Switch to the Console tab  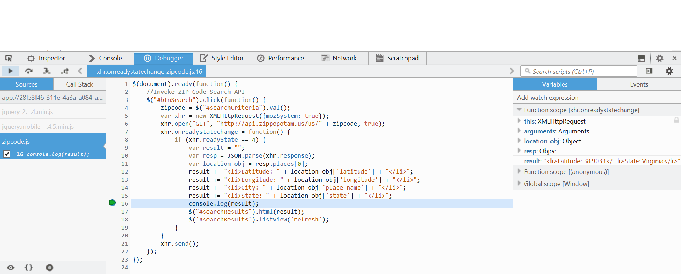[x=105, y=58]
